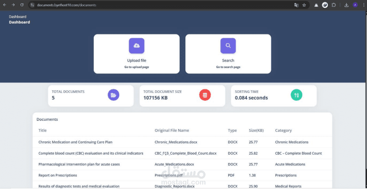
Task: Click file name Prescriptions.pdf
Action: [169, 175]
